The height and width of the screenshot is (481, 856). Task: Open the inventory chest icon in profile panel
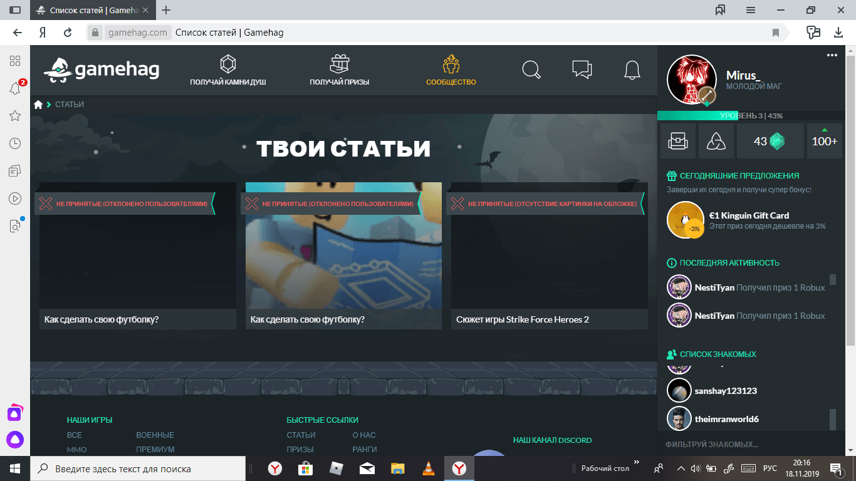tap(678, 141)
